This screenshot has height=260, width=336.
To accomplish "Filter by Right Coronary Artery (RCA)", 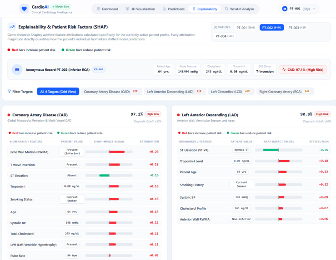I will 285,92.
